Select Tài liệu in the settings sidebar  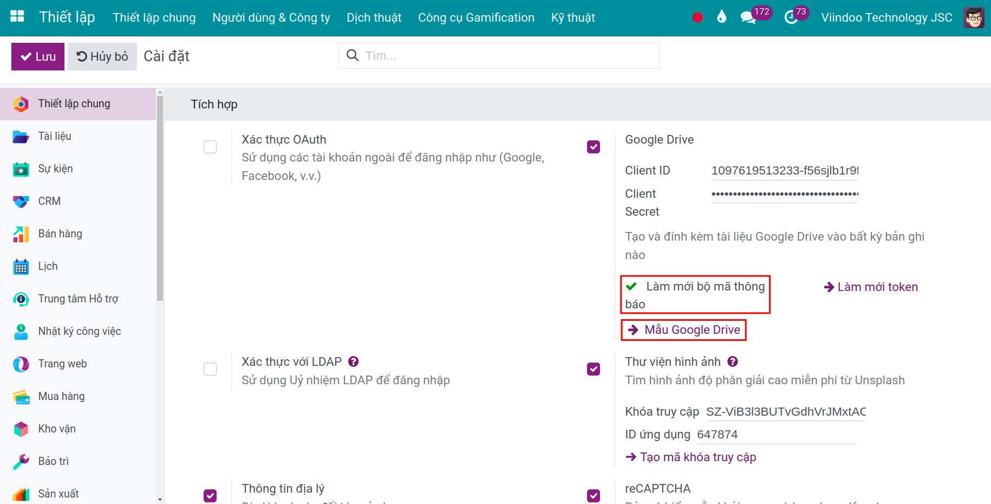tap(78, 137)
